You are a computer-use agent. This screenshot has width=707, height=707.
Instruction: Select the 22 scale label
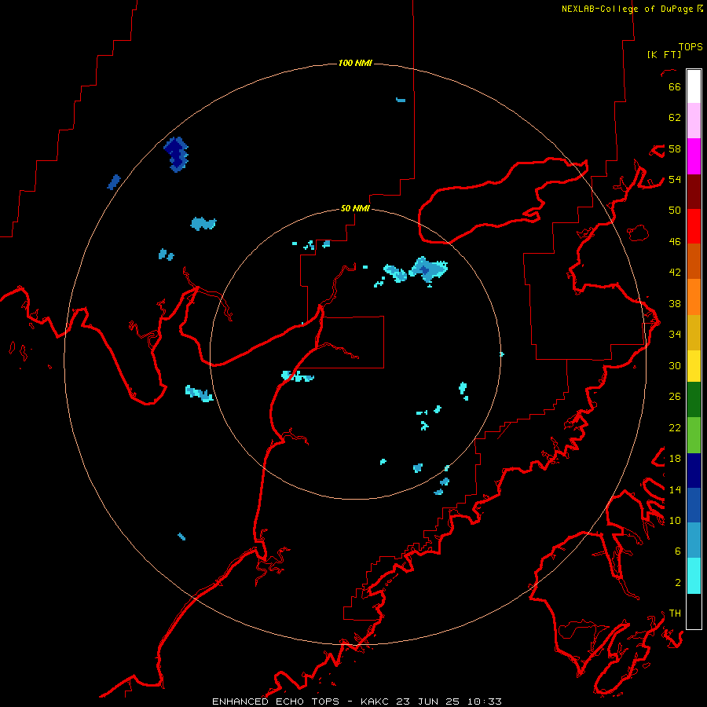tap(675, 427)
